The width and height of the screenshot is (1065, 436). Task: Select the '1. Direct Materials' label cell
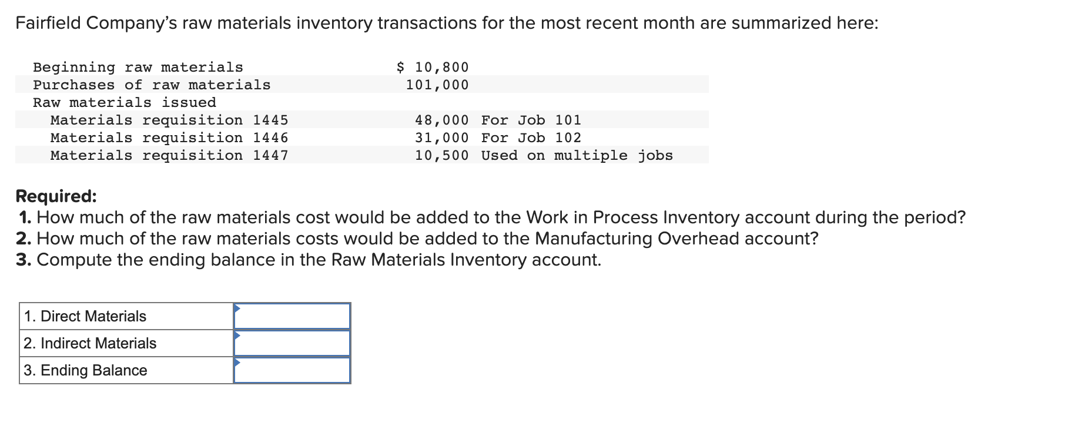coord(126,316)
